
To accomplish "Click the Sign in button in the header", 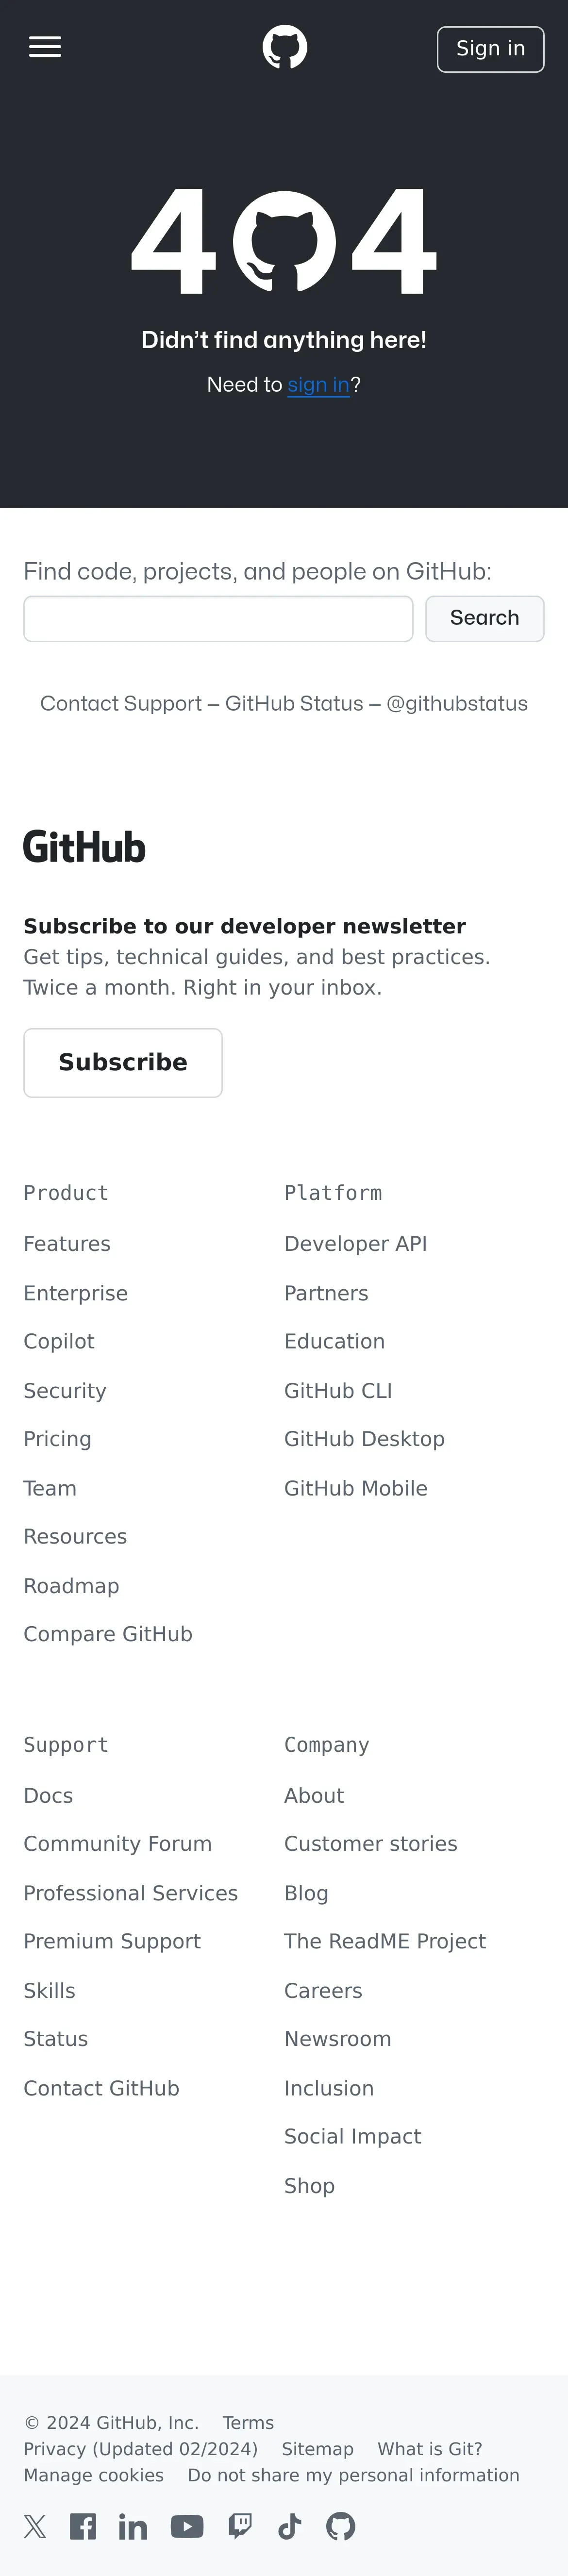I will click(x=490, y=49).
